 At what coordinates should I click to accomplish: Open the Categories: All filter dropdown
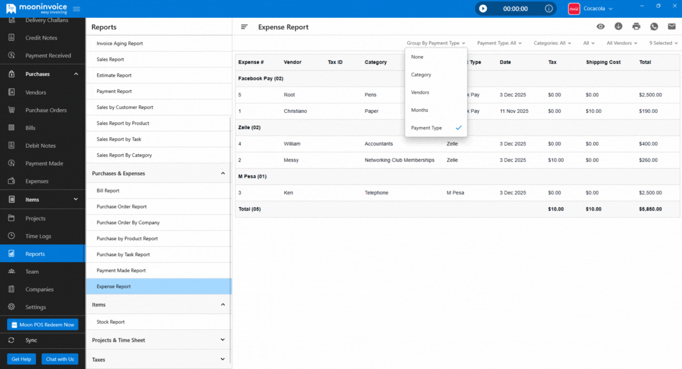[x=552, y=43]
